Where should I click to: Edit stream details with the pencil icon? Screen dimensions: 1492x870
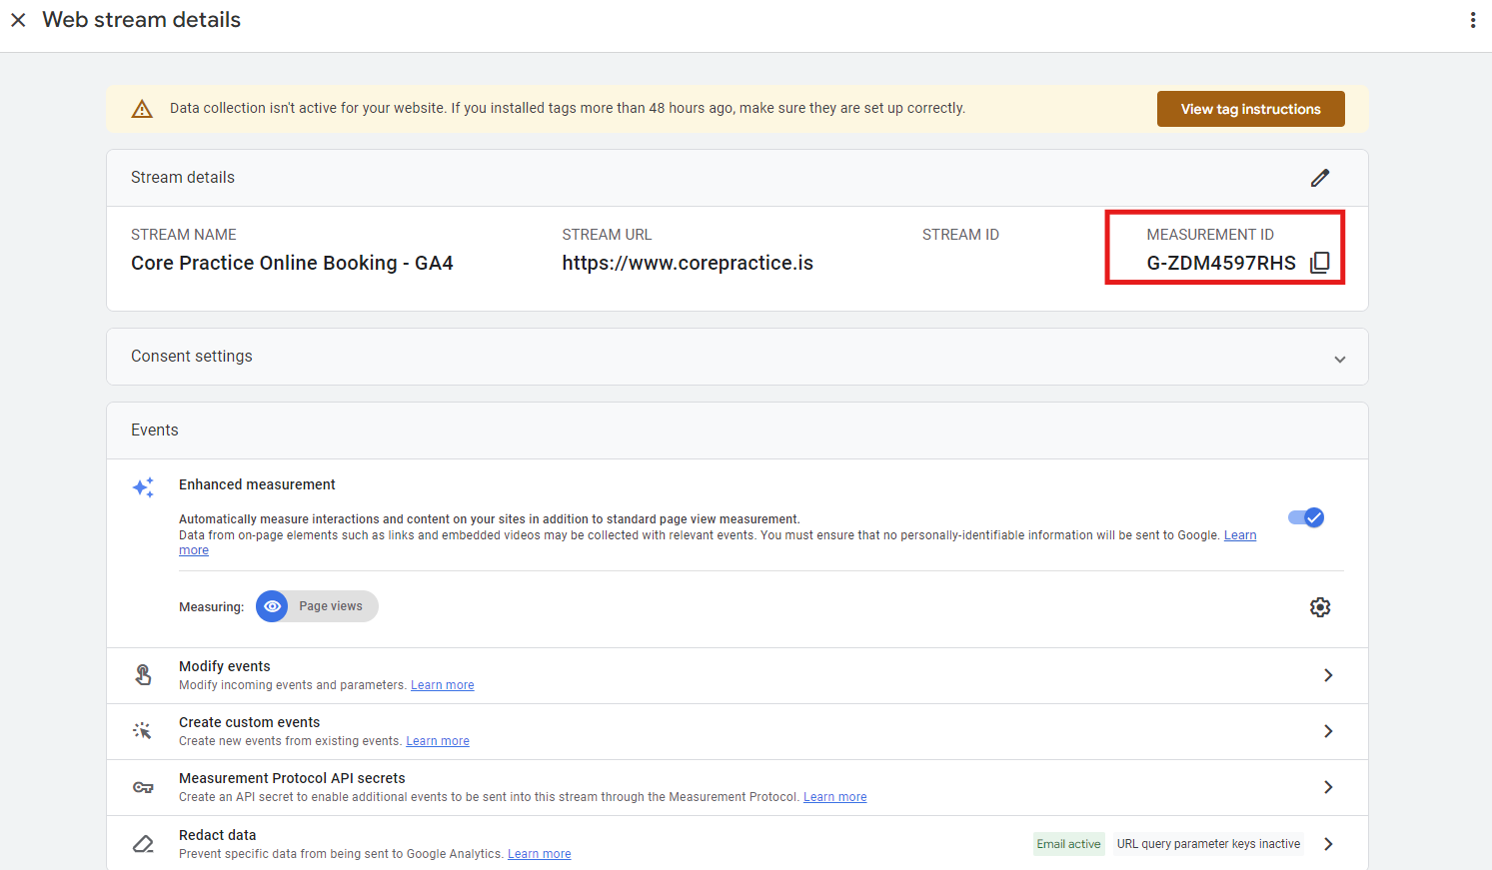[x=1320, y=178]
